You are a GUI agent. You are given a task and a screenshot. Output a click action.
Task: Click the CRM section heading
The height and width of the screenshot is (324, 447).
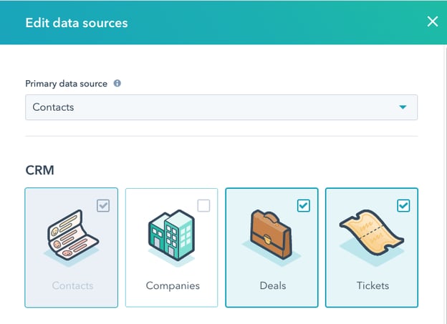[39, 171]
